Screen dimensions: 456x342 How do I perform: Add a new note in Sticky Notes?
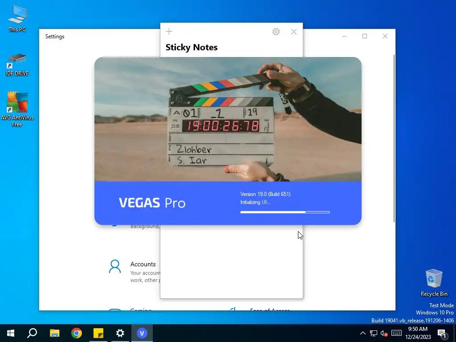click(169, 32)
